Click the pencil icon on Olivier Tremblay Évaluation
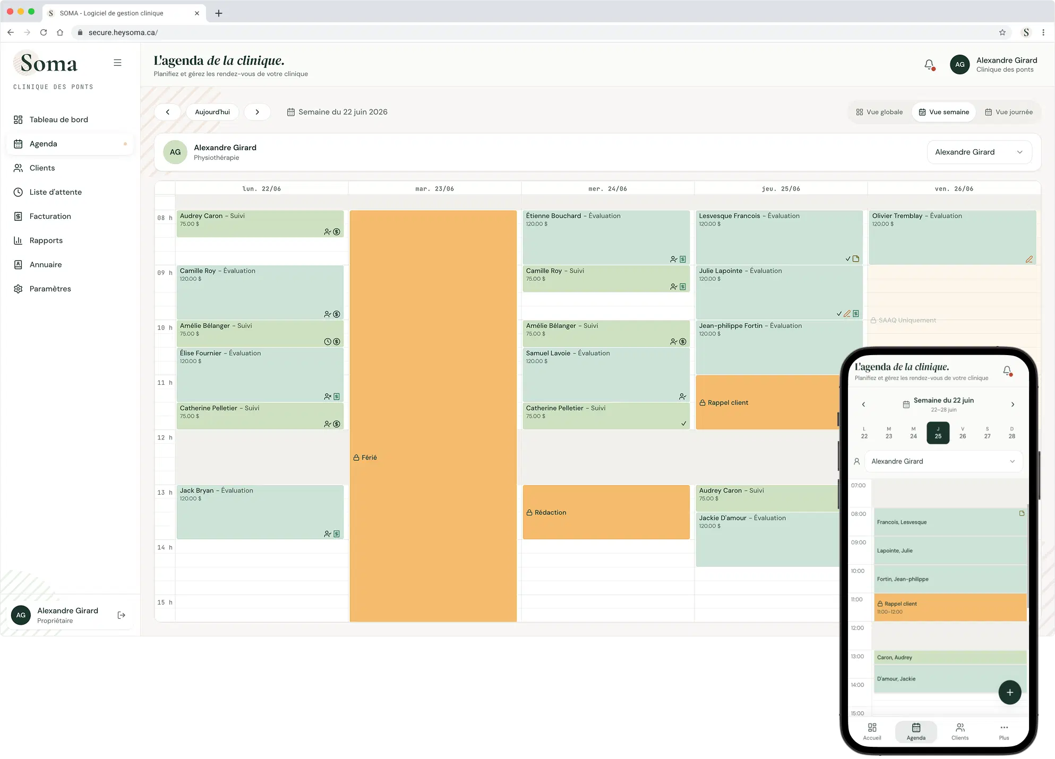 [1029, 259]
